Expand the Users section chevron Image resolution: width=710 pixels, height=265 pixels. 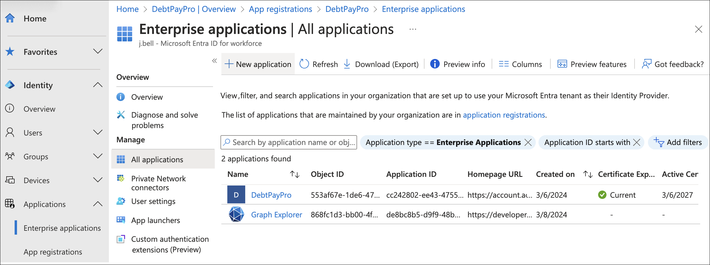tap(98, 132)
